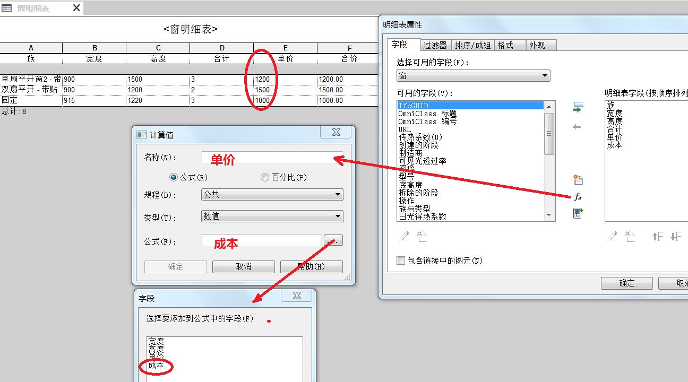Screen dimensions: 688x382
Task: Close the 字段 dialog
Action: click(297, 296)
